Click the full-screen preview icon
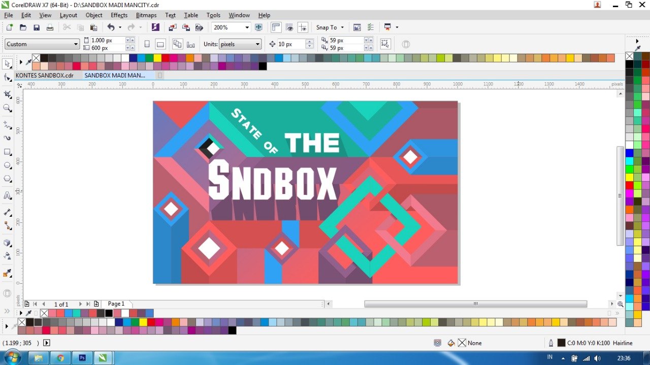650x365 pixels. pyautogui.click(x=258, y=27)
